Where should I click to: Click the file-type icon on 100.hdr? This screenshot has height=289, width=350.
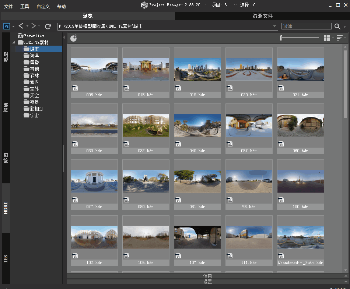(281, 200)
